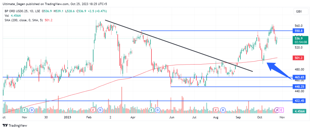The width and height of the screenshot is (312, 130).
Task: Click the Sep time axis label
Action: tap(238, 118)
